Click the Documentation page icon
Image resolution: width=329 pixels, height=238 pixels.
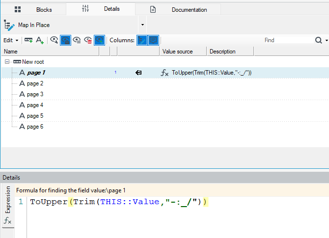tap(153, 9)
